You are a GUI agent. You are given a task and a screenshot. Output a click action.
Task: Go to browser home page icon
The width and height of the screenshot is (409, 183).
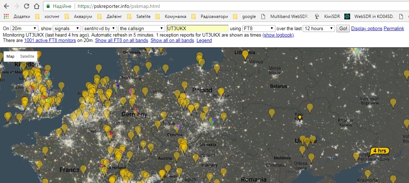coord(36,6)
